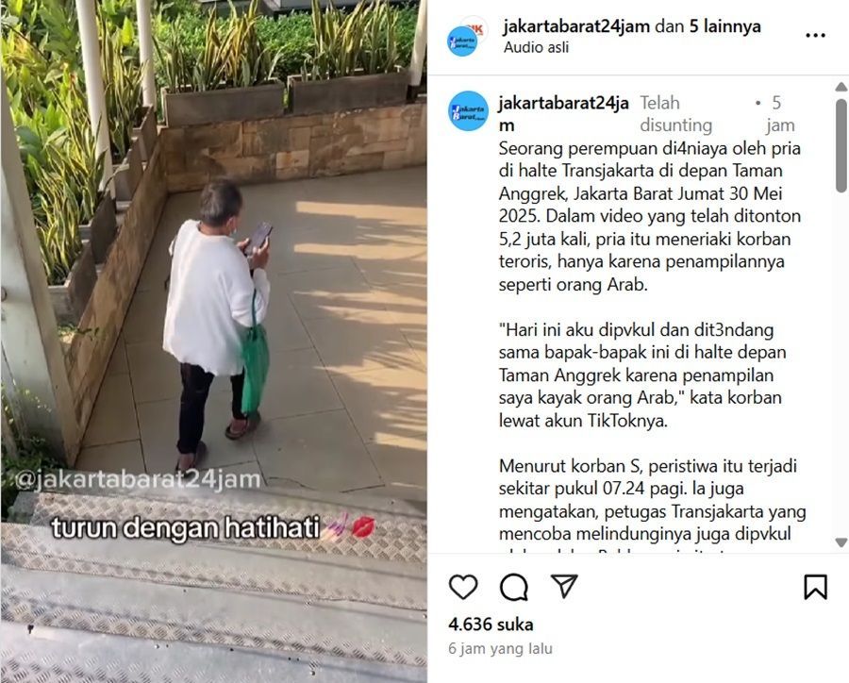Open the three-dot more options menu
This screenshot has height=683, width=849.
(815, 36)
